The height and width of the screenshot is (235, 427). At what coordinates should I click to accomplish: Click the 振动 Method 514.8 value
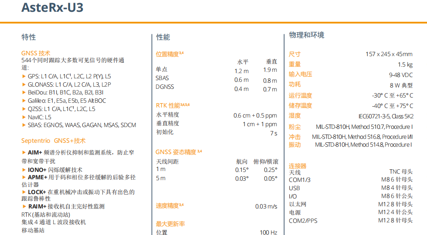point(363,144)
